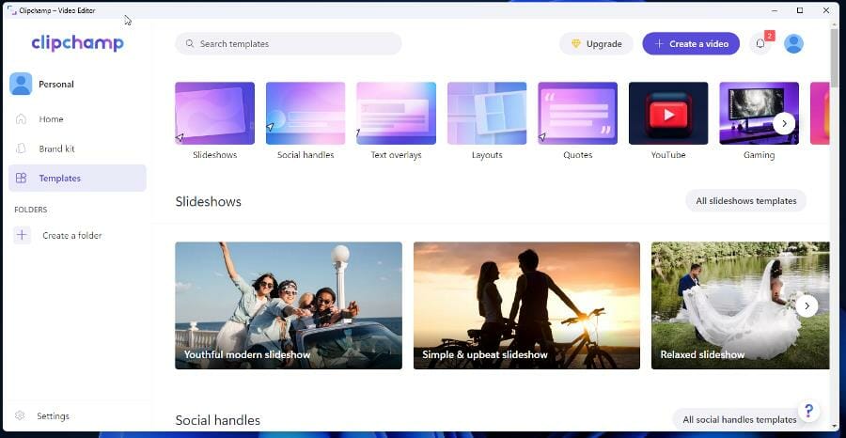Show more slideshow templates with the arrow
The width and height of the screenshot is (846, 438).
coord(807,305)
